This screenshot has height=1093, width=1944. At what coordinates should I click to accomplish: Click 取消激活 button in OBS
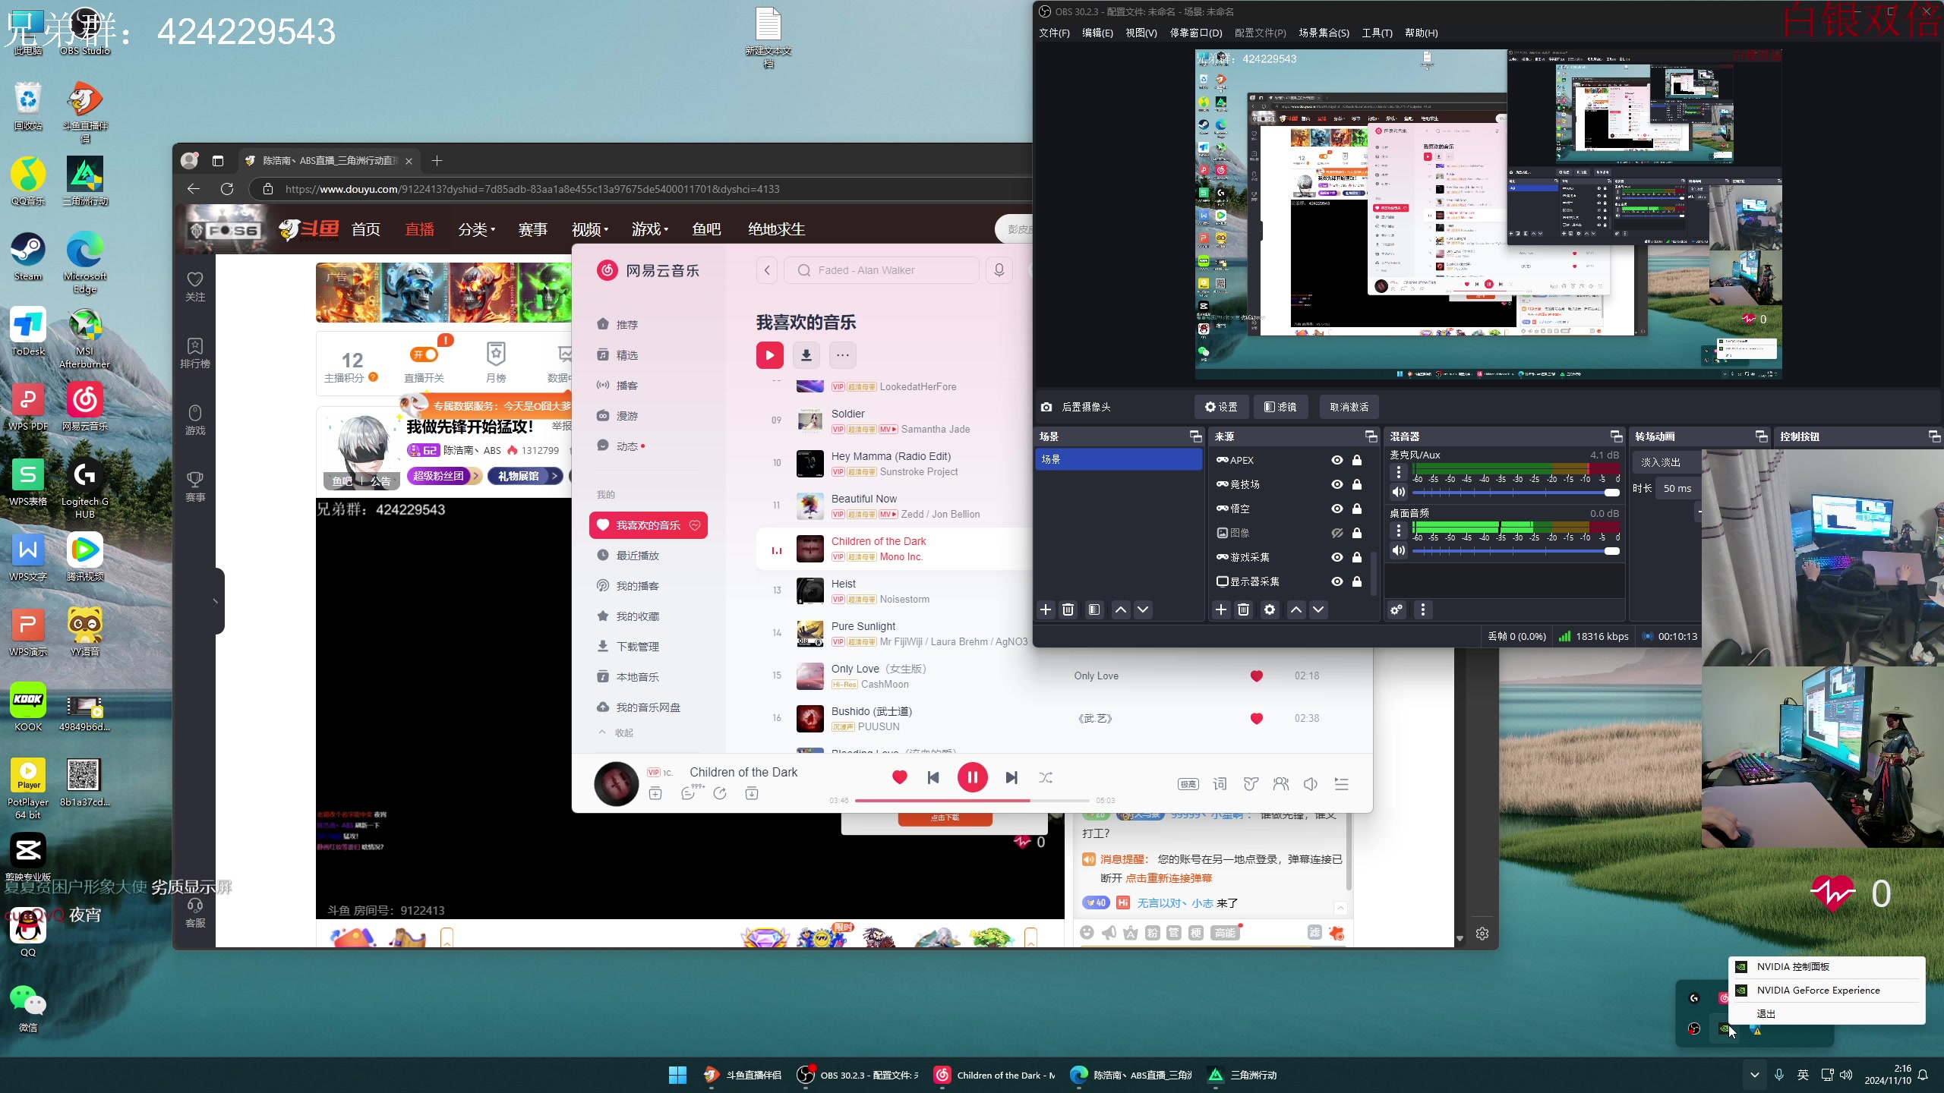click(x=1349, y=407)
